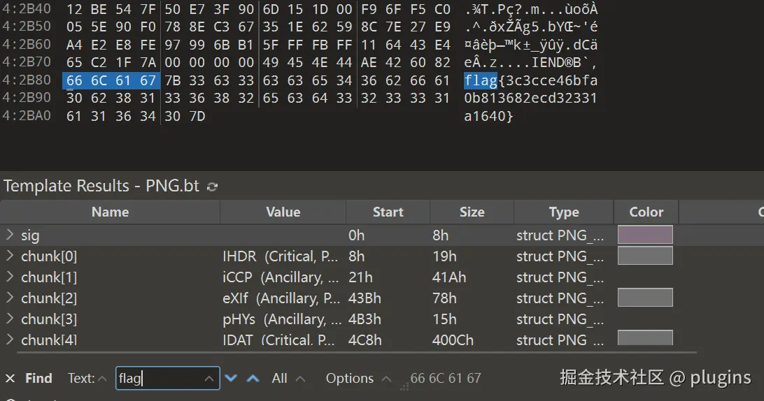
Task: Click the Size column header
Action: [x=472, y=212]
